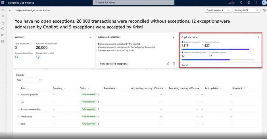Go to Home in left sidebar

[x=3, y=16]
